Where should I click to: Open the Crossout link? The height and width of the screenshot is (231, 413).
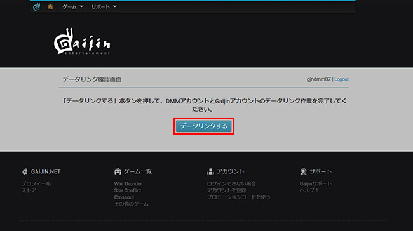124,197
